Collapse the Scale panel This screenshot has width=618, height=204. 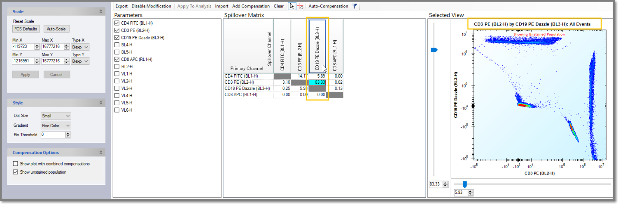click(x=101, y=12)
